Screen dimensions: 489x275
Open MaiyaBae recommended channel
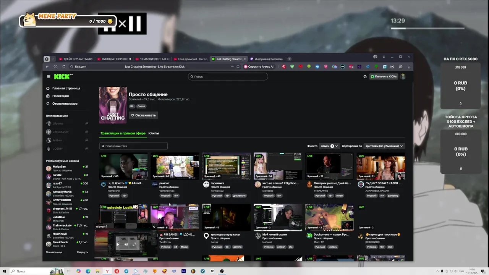click(x=67, y=168)
